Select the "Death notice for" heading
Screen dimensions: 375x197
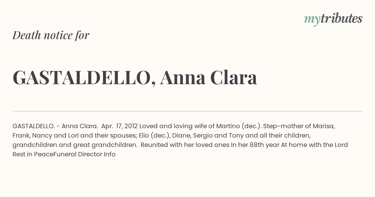click(x=51, y=35)
